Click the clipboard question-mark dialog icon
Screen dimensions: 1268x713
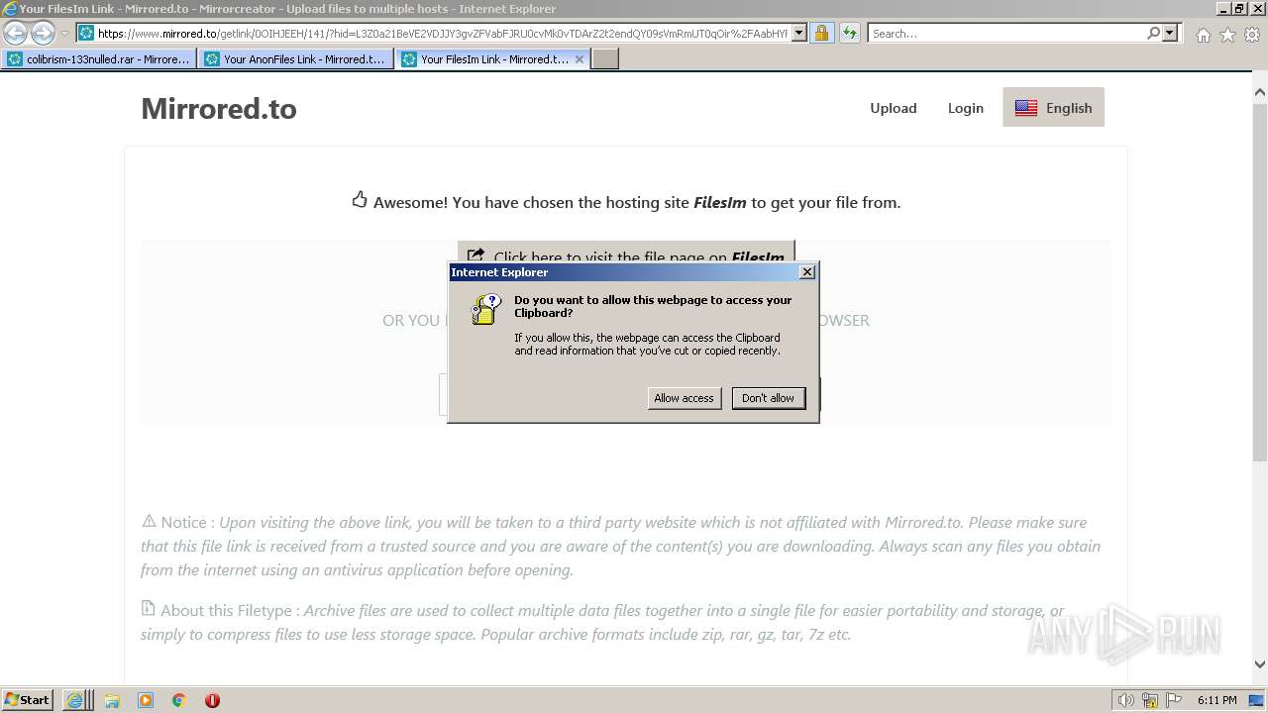(485, 309)
